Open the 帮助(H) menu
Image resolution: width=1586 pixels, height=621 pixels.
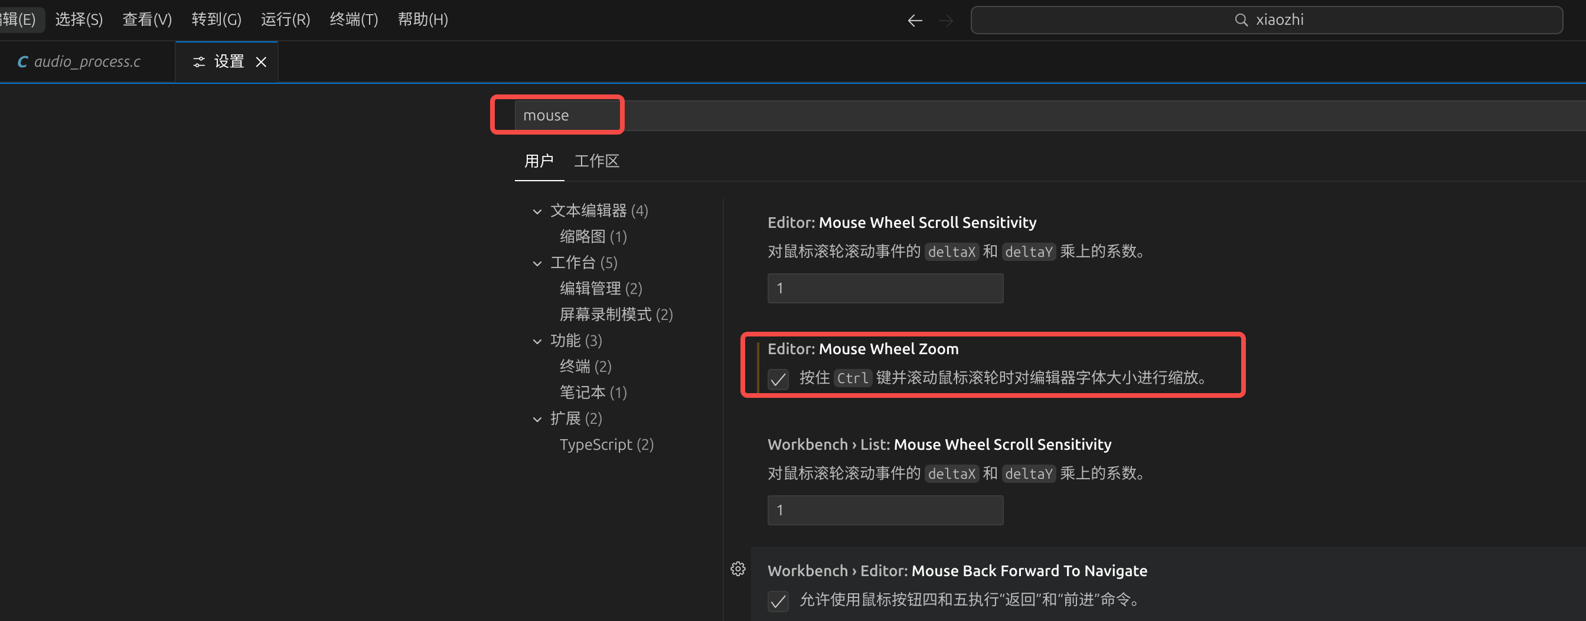pos(422,19)
